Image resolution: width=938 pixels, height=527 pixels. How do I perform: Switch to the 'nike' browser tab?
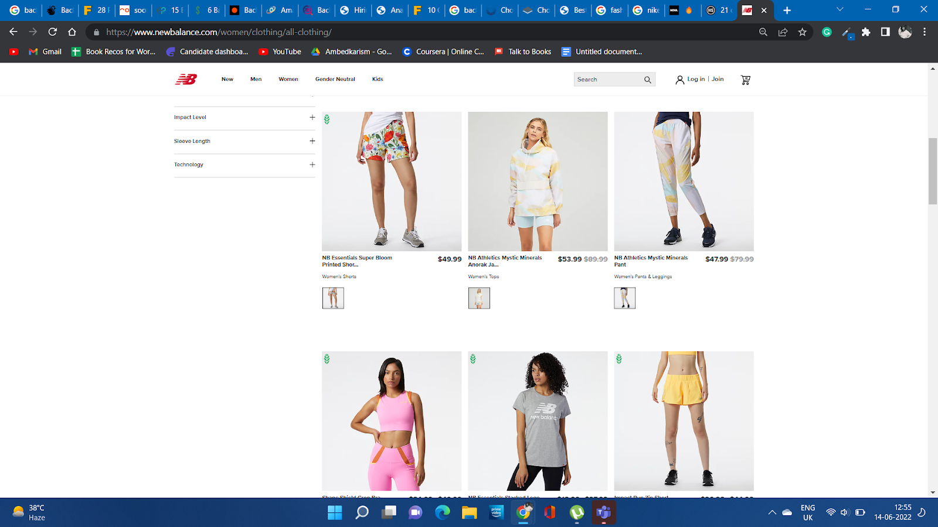[x=645, y=10]
